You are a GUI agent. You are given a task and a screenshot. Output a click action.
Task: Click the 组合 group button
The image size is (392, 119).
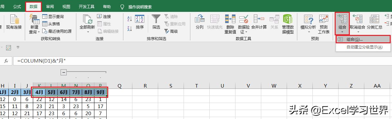[342, 24]
